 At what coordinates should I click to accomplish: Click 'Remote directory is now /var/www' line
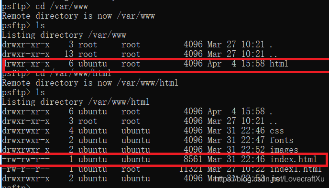click(78, 16)
